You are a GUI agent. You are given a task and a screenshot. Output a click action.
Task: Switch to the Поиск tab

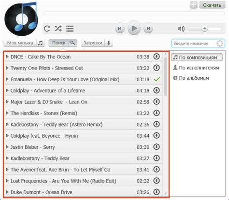[x=59, y=43]
